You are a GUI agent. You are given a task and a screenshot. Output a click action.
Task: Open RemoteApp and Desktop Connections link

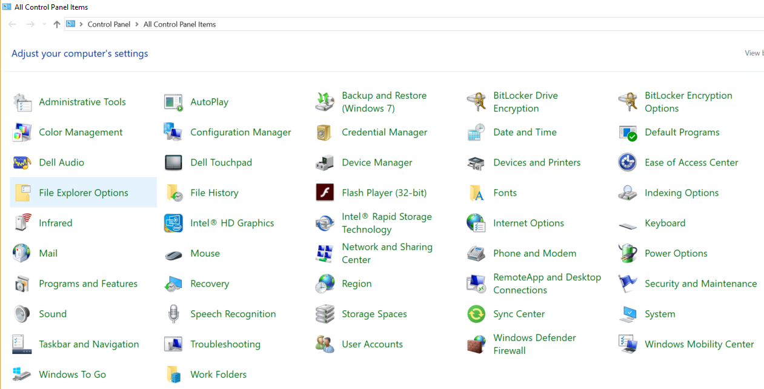coord(547,284)
